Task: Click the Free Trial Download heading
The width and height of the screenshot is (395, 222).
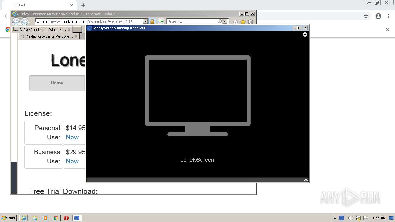Action: [x=63, y=191]
